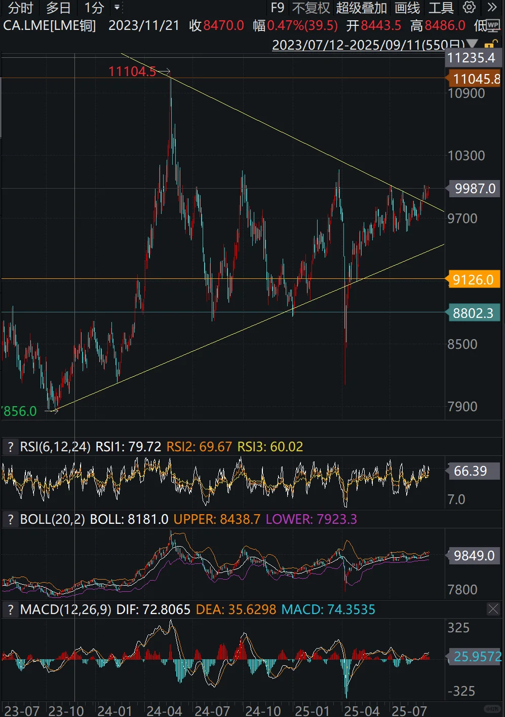Switch to the 多日 multi-day view
Viewport: 505px width, 717px height.
pyautogui.click(x=58, y=8)
